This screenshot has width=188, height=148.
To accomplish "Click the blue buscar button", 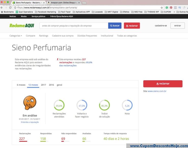I will [115, 26].
